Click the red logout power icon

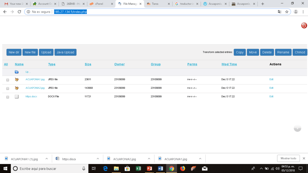tap(304, 25)
